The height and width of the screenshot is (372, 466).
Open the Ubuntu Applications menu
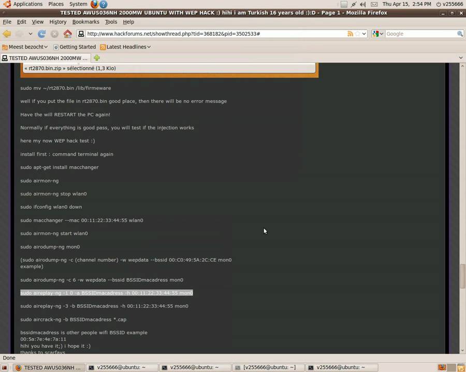[x=24, y=4]
